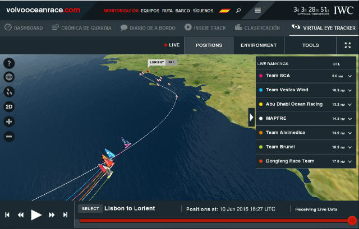Click the Team Vestas Wind blue dot
Screen dimensions: 359x229
click(260, 90)
